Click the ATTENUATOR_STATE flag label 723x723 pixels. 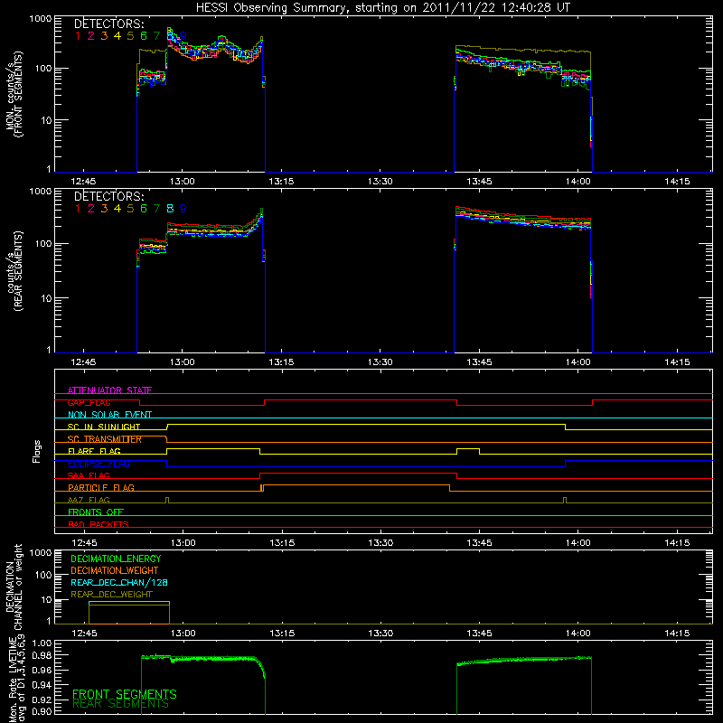click(x=109, y=390)
